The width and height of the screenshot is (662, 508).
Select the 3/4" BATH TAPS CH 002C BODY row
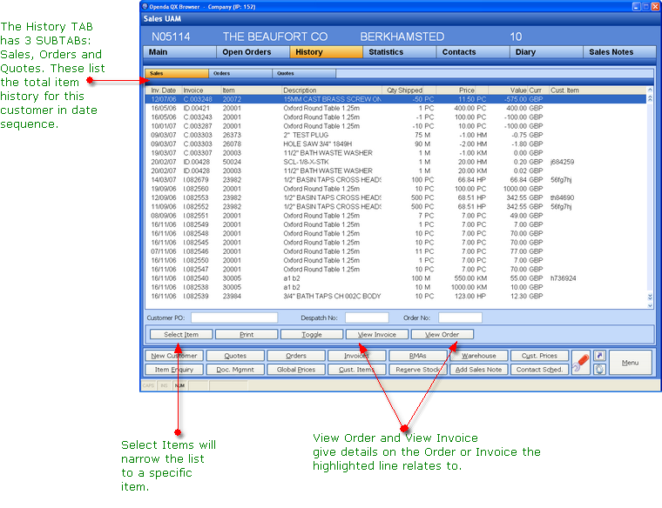click(395, 297)
